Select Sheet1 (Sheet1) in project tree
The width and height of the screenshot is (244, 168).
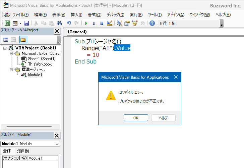pos(42,59)
